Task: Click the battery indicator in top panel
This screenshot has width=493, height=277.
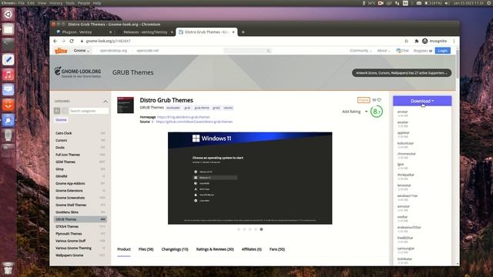Action: click(433, 3)
